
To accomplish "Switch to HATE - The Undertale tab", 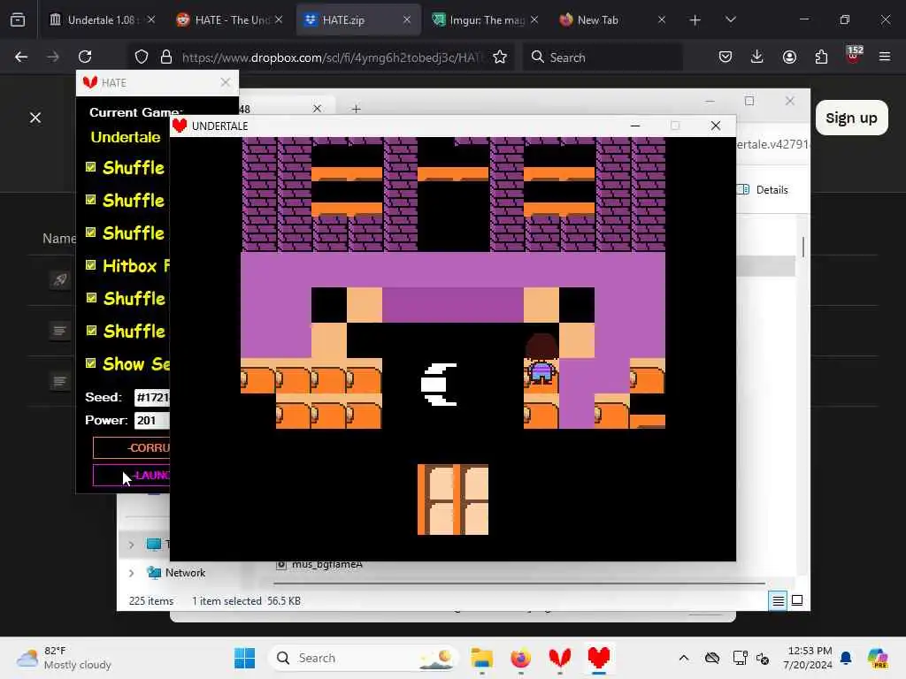I will [x=230, y=20].
